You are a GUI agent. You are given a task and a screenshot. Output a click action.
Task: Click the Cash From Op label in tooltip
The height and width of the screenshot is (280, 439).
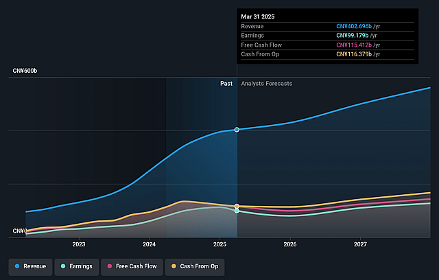coord(260,54)
